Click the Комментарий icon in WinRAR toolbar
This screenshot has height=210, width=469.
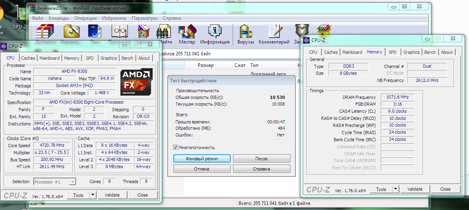coord(275,32)
